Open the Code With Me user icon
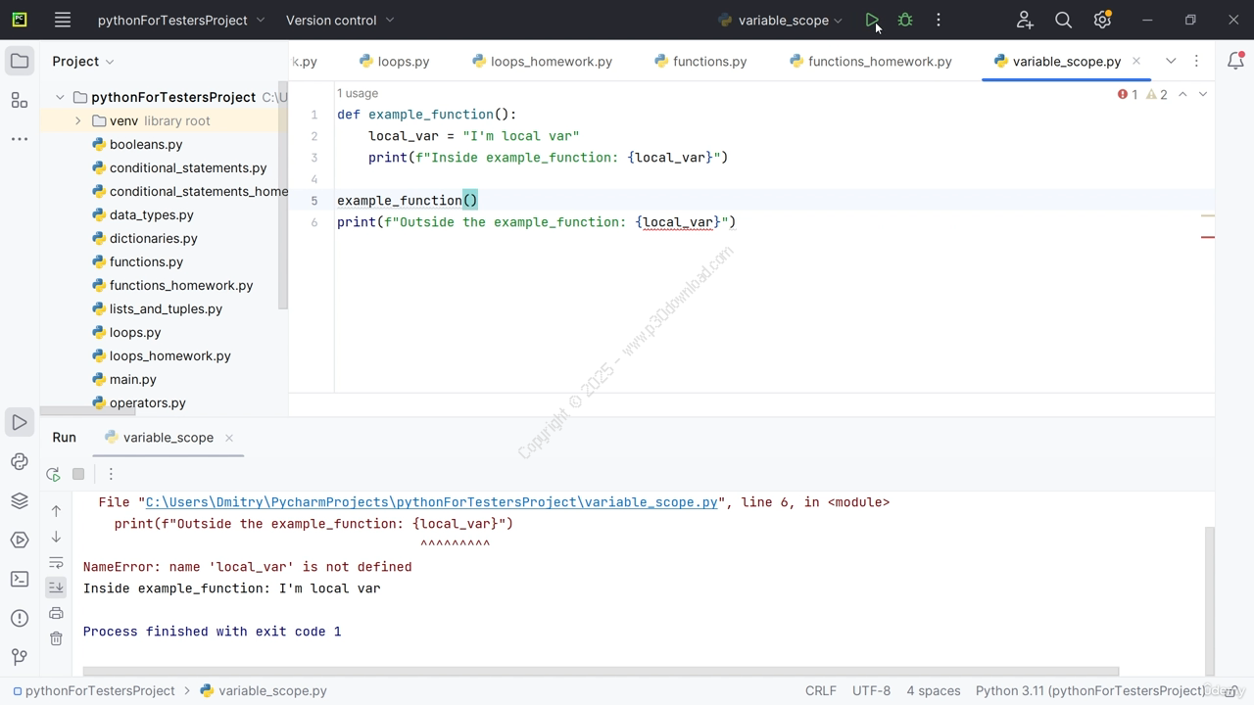 click(x=1025, y=20)
